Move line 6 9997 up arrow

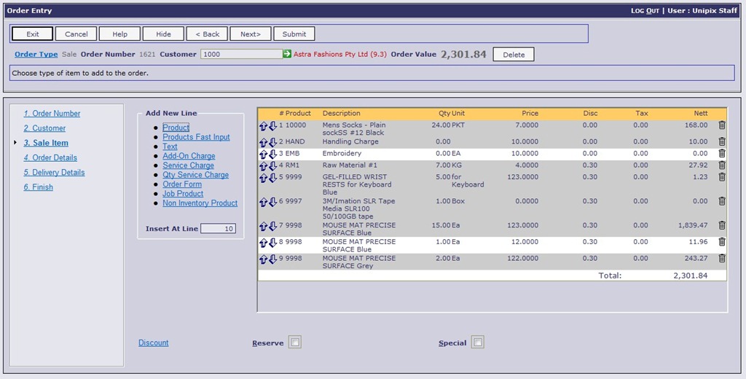coord(264,203)
